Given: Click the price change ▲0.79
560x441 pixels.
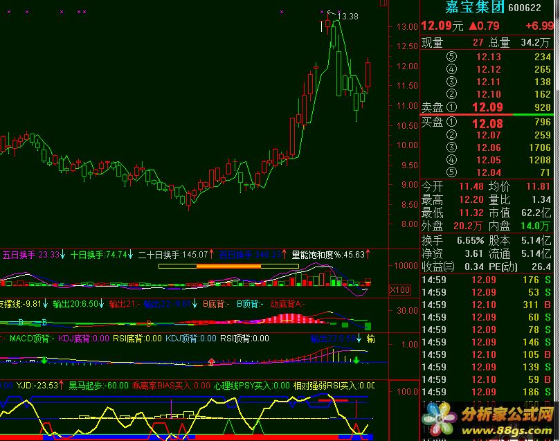Looking at the screenshot, I should click(x=484, y=26).
